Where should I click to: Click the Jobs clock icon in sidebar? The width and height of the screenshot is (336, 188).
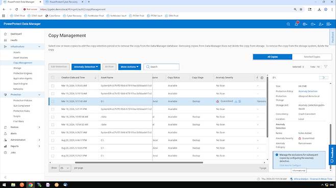(x=5, y=152)
